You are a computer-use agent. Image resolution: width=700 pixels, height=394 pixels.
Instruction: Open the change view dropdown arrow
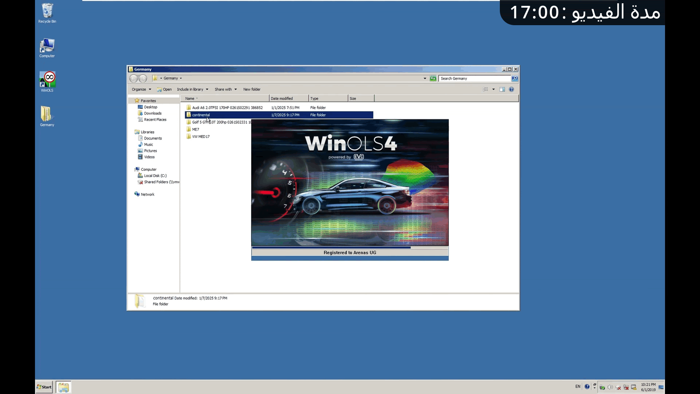(493, 89)
